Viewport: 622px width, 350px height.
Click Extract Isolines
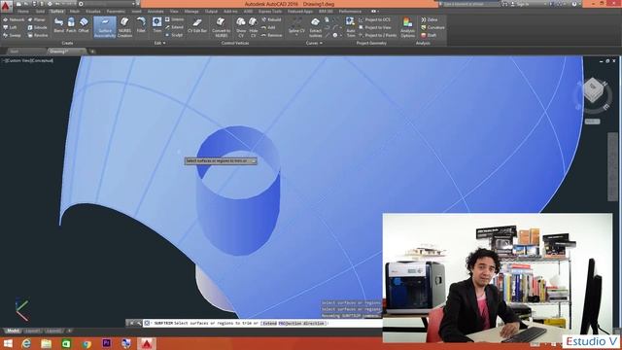(x=315, y=27)
